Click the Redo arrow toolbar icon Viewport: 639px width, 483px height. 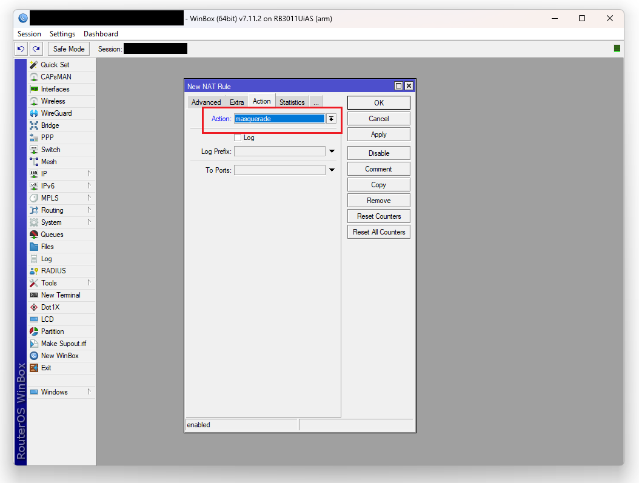[36, 49]
